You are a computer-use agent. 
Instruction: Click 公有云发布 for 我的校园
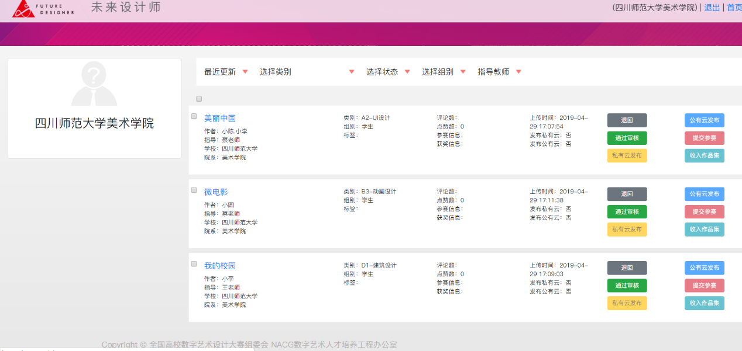[x=705, y=268]
